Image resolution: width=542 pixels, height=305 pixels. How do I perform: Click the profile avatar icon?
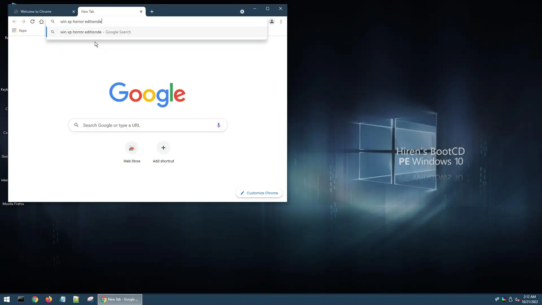272,21
